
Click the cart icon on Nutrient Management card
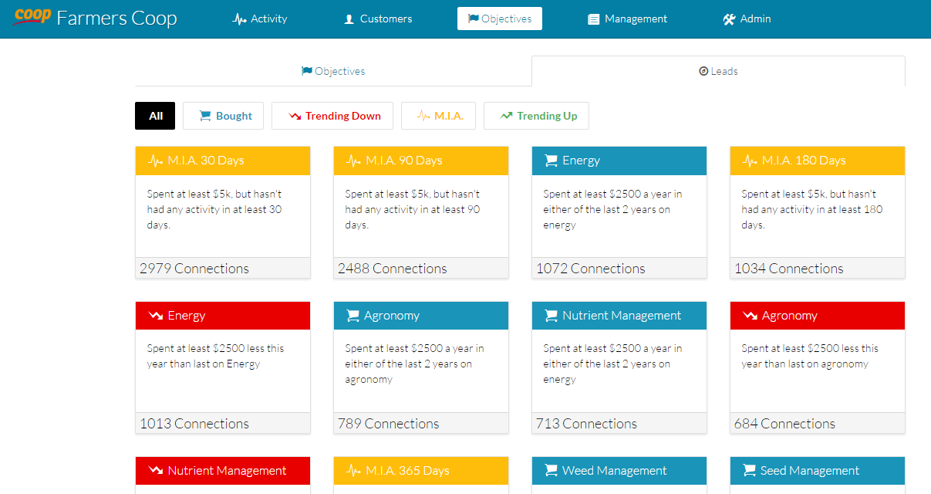pos(551,316)
